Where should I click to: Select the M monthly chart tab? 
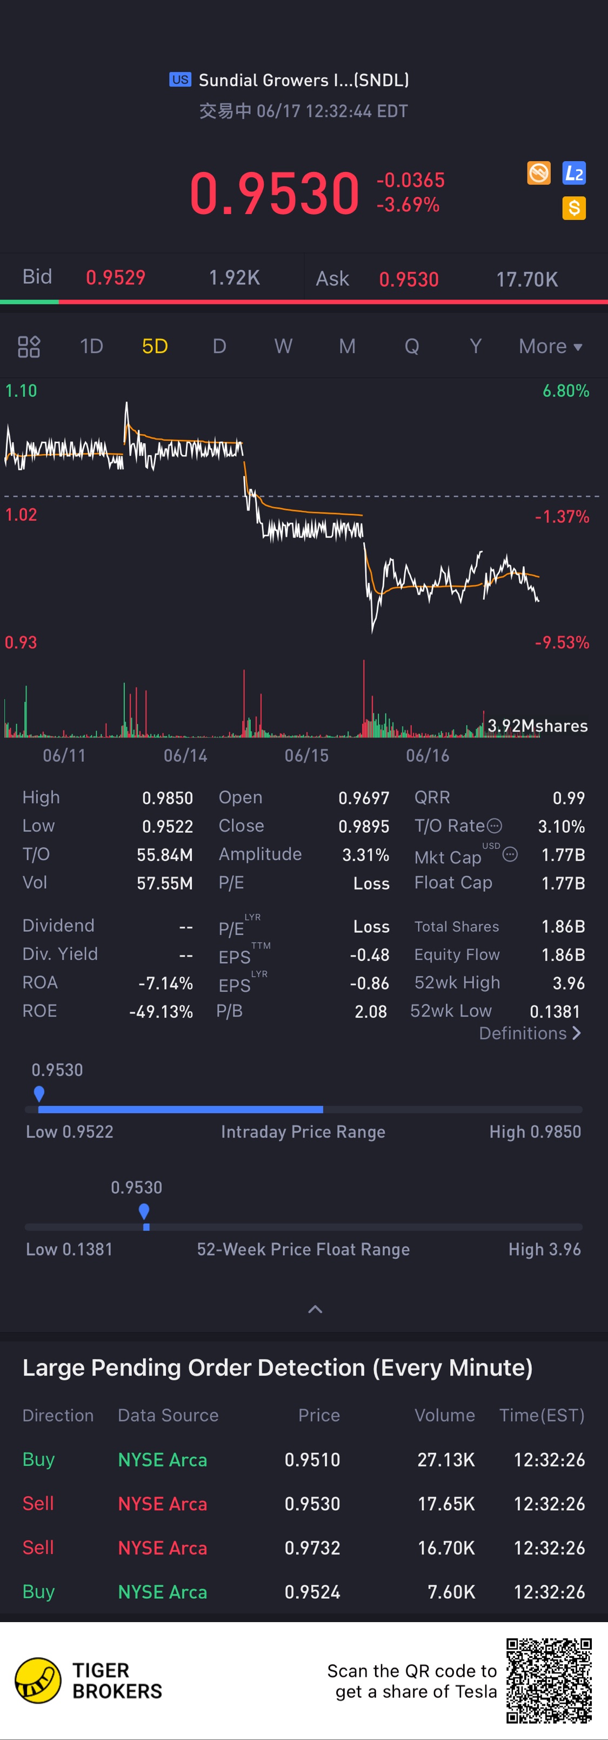pos(347,347)
